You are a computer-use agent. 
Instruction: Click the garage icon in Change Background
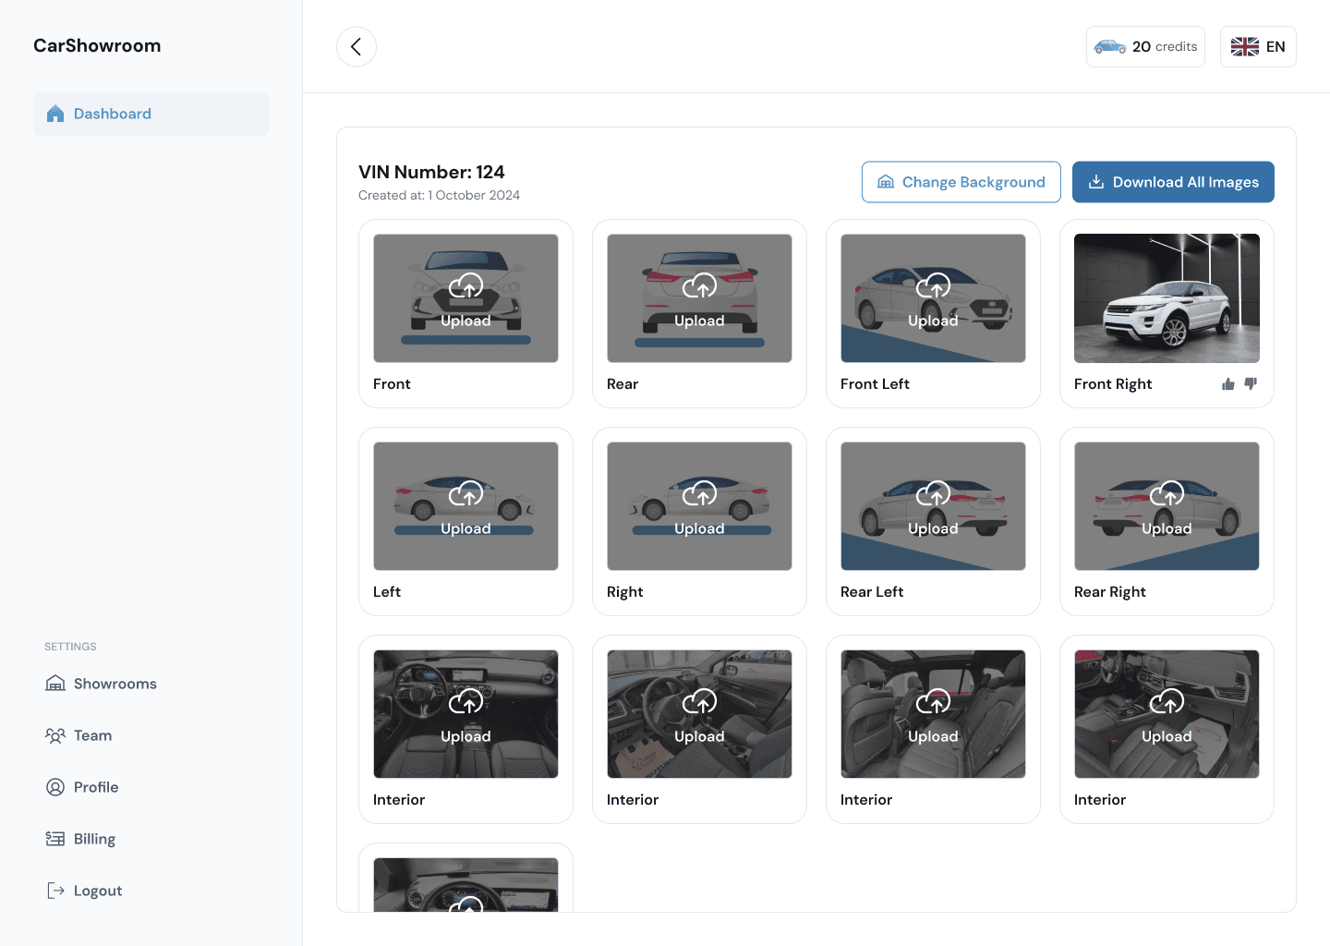tap(886, 182)
